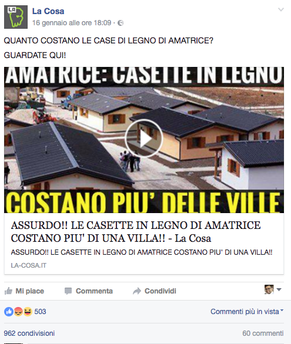Click the video thumbnail of wooden houses
Screen dimensions: 291x344
pyautogui.click(x=144, y=140)
